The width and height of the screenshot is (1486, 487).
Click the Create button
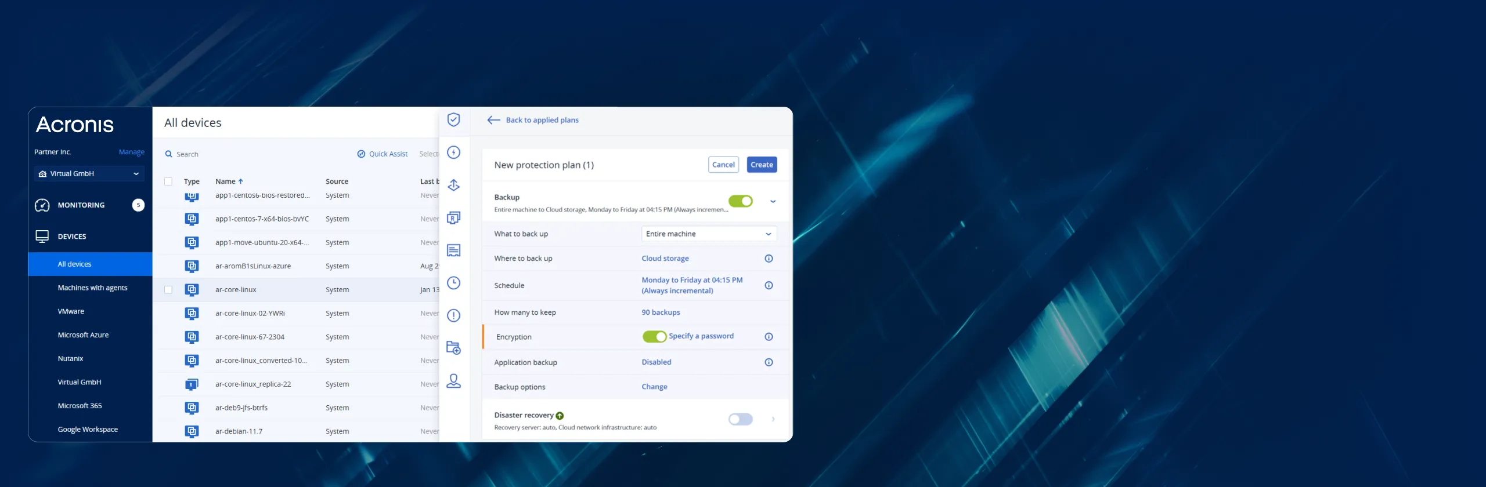click(761, 165)
